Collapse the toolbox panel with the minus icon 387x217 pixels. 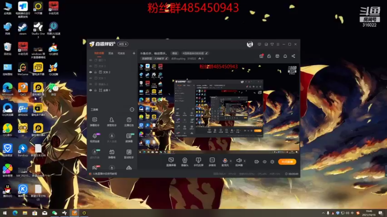(132, 109)
